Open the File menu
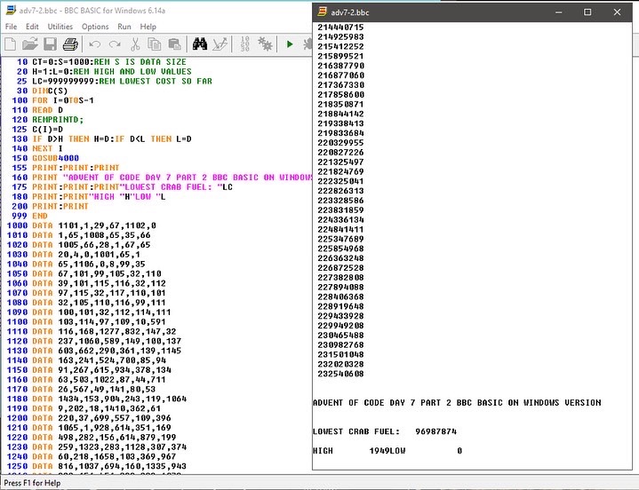This screenshot has height=490, width=639. pyautogui.click(x=12, y=27)
